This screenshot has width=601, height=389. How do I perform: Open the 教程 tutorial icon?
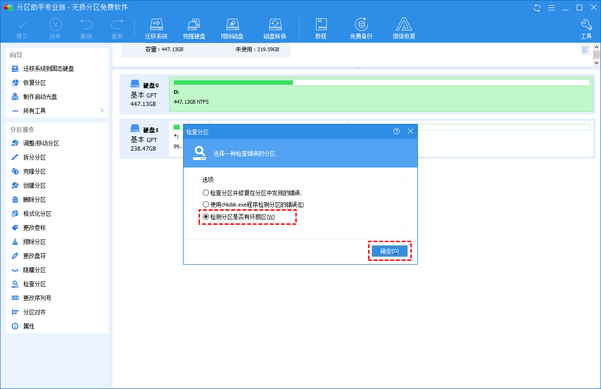(x=321, y=29)
